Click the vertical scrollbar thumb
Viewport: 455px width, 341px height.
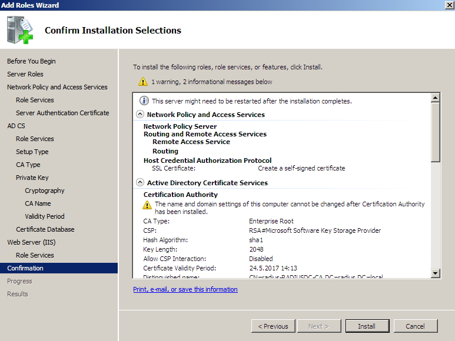tap(436, 132)
